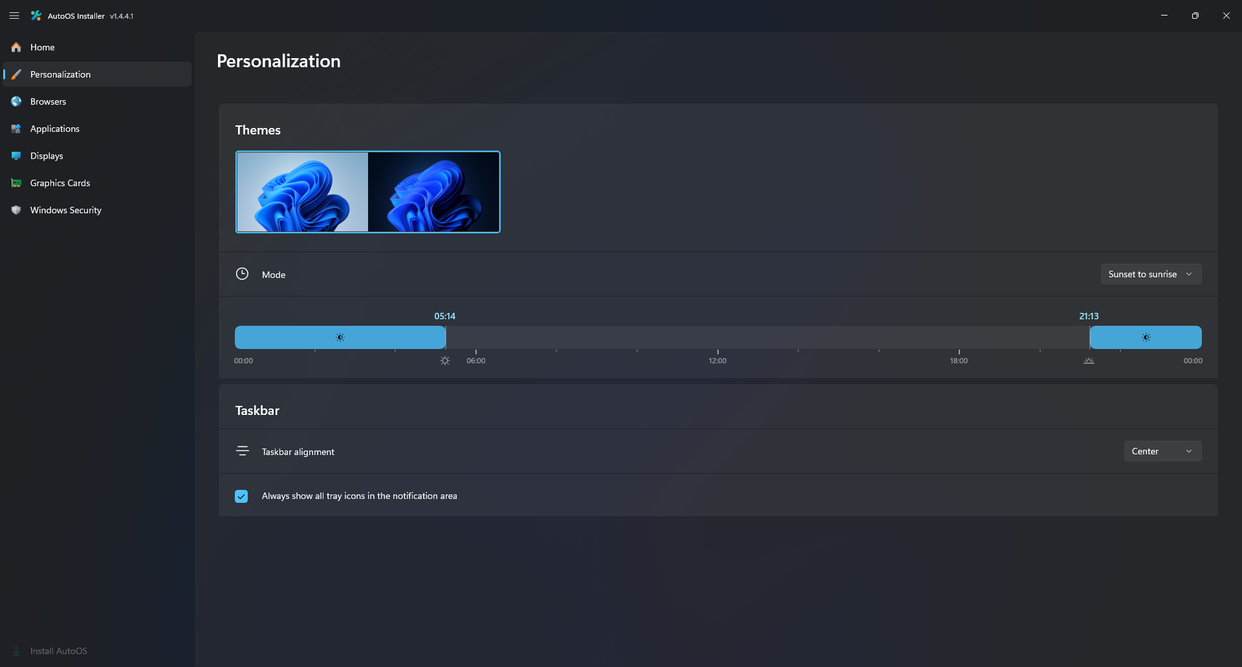Click the Displays monitor icon

[16, 156]
